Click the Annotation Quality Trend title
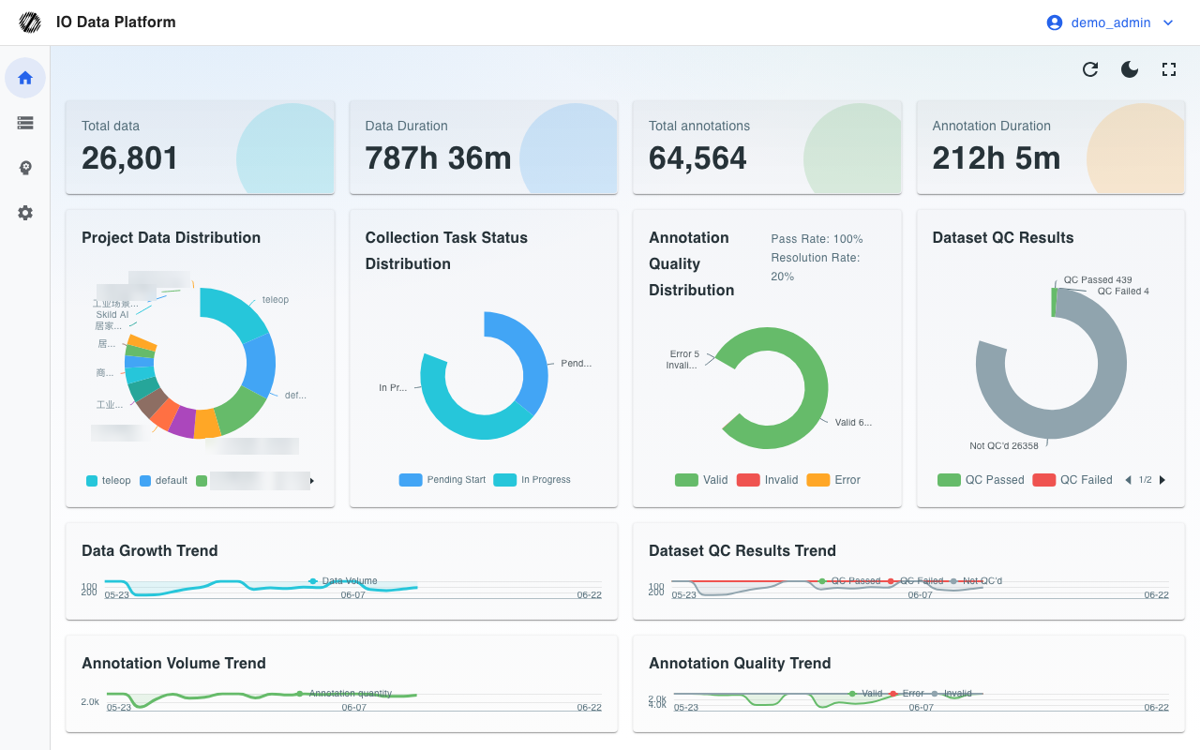The height and width of the screenshot is (750, 1200). coord(740,663)
